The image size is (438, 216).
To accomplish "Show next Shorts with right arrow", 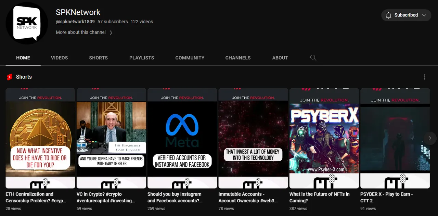I will 430,139.
